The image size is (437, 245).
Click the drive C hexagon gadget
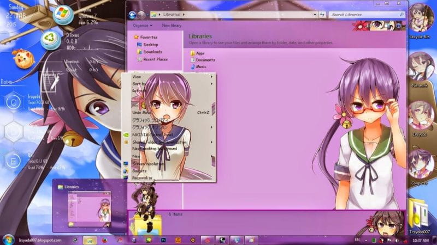(x=13, y=102)
